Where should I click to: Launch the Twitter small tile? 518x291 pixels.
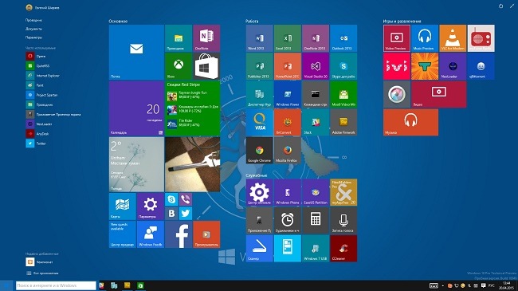(x=186, y=214)
